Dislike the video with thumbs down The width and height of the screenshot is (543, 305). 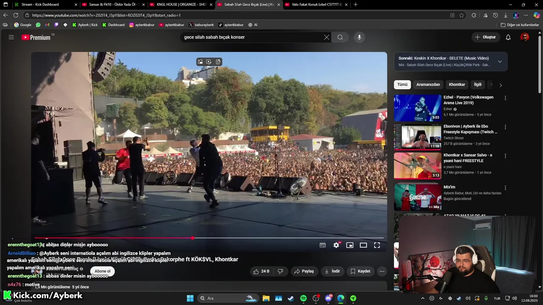pos(280,271)
